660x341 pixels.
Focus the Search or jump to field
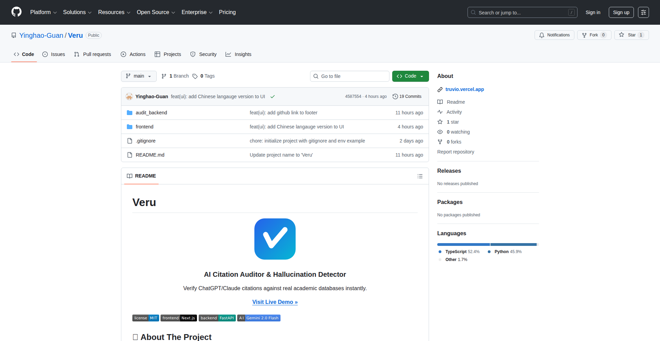[522, 12]
